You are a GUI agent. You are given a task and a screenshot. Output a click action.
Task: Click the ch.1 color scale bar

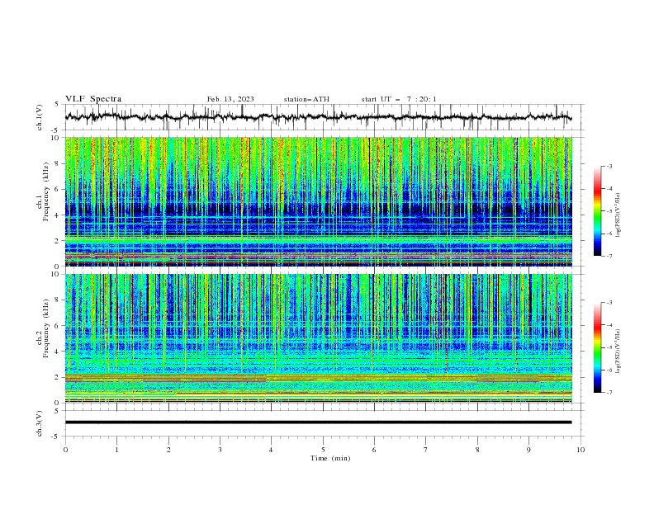coord(598,211)
